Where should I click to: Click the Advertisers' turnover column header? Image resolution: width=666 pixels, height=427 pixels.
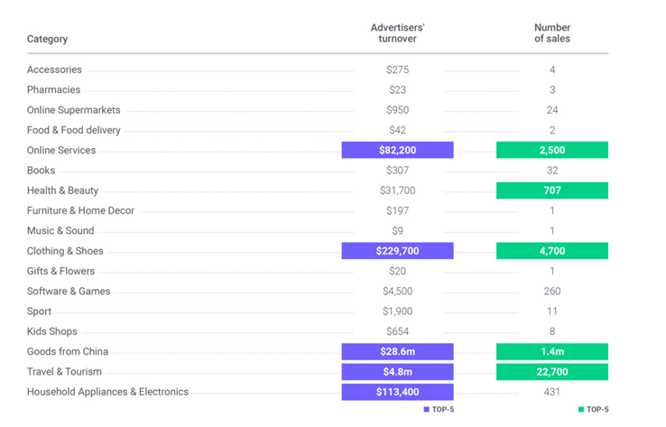click(x=397, y=33)
